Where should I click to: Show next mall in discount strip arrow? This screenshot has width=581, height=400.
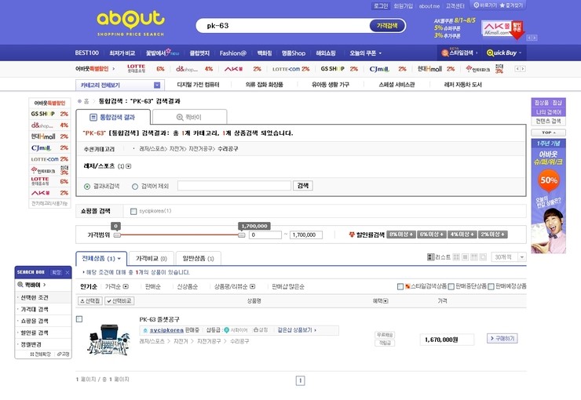click(x=523, y=69)
